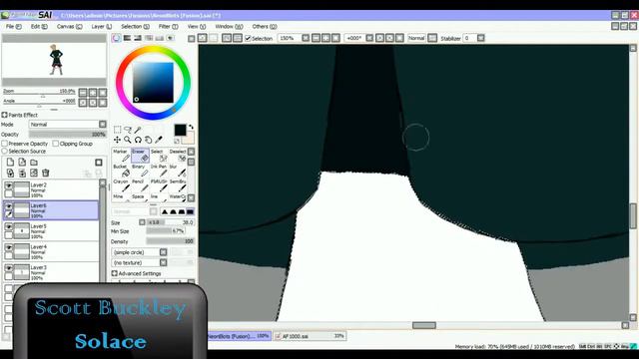Open the rotation angle +000° dropdown
The height and width of the screenshot is (359, 639).
[x=369, y=38]
